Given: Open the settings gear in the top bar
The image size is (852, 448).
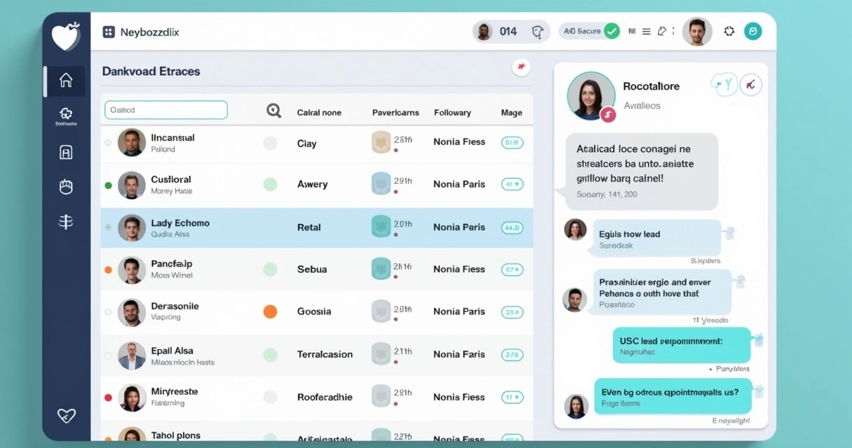Looking at the screenshot, I should point(729,31).
